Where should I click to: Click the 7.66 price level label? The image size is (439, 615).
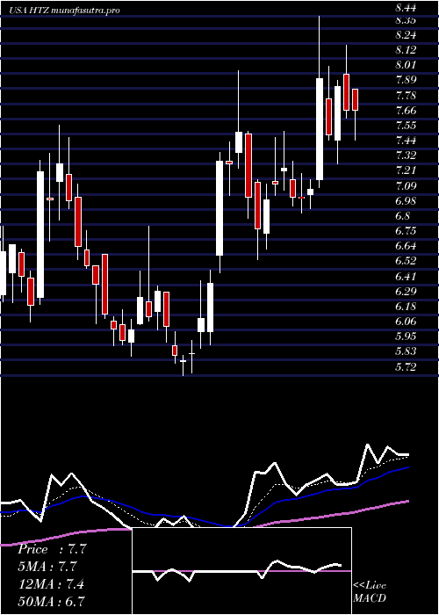point(407,110)
